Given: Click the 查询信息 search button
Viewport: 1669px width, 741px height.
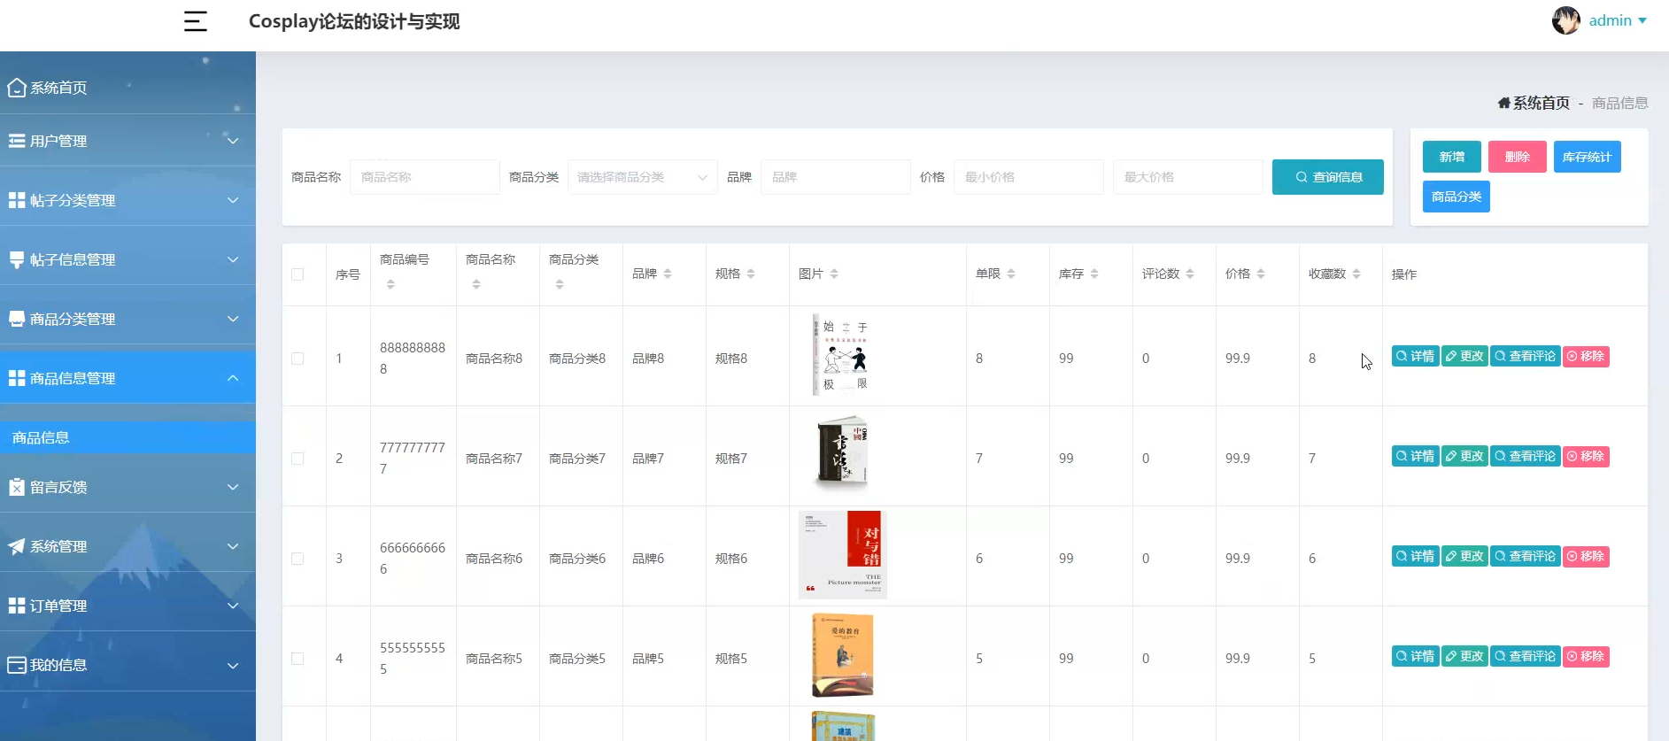Looking at the screenshot, I should coord(1327,177).
